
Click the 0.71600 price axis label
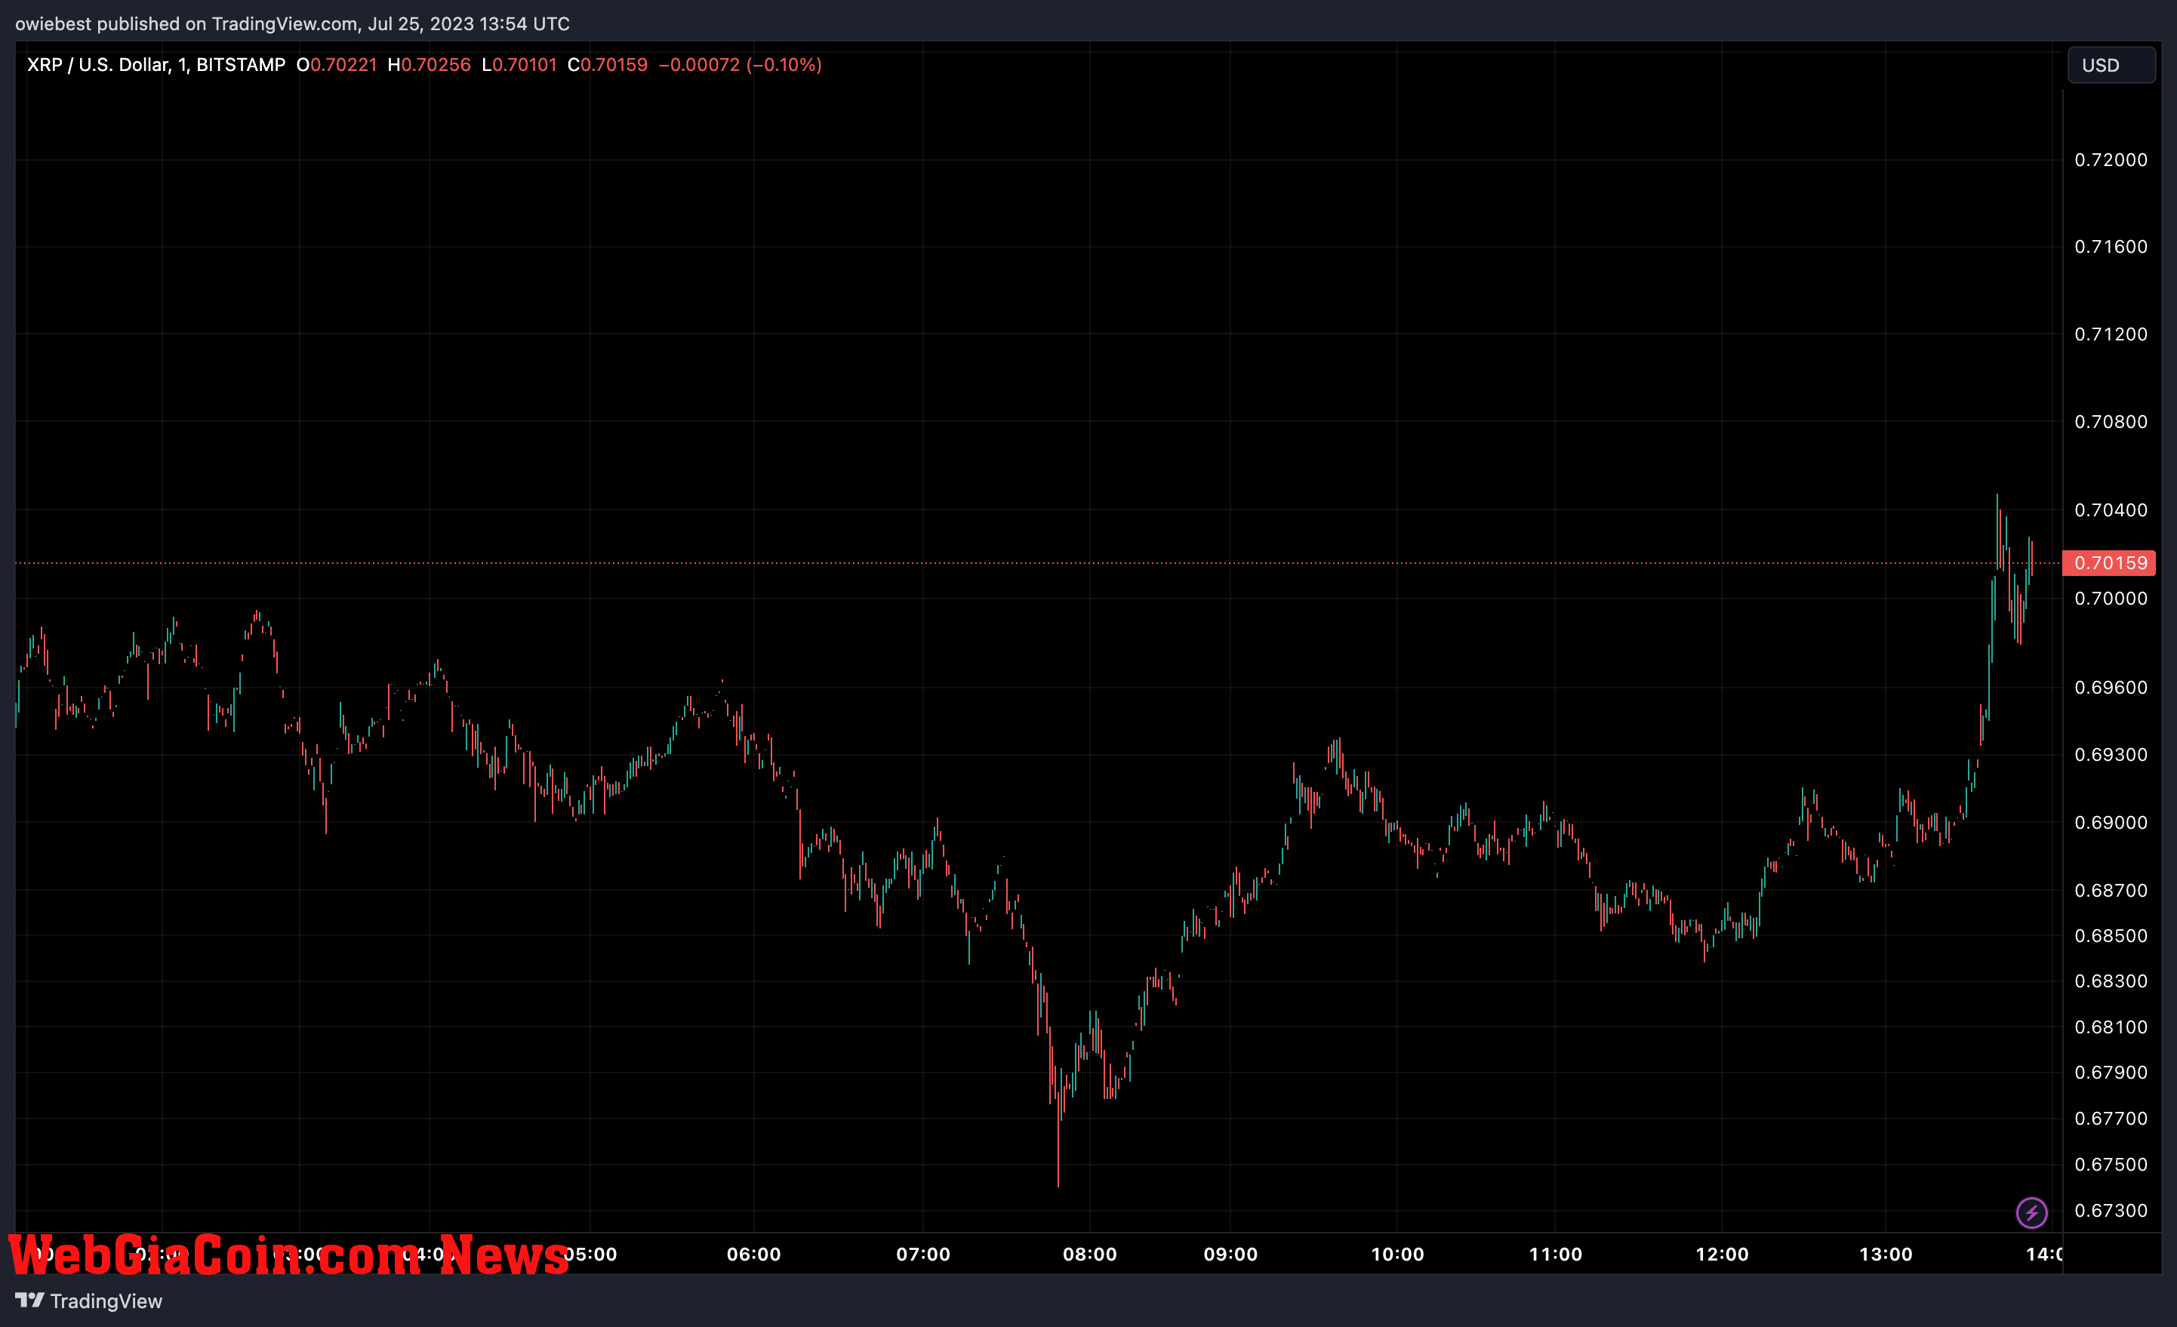click(x=2111, y=247)
